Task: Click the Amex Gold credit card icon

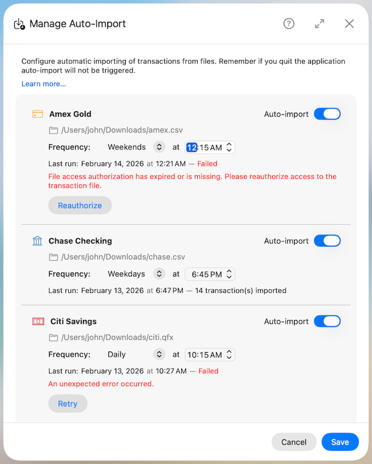Action: [37, 114]
